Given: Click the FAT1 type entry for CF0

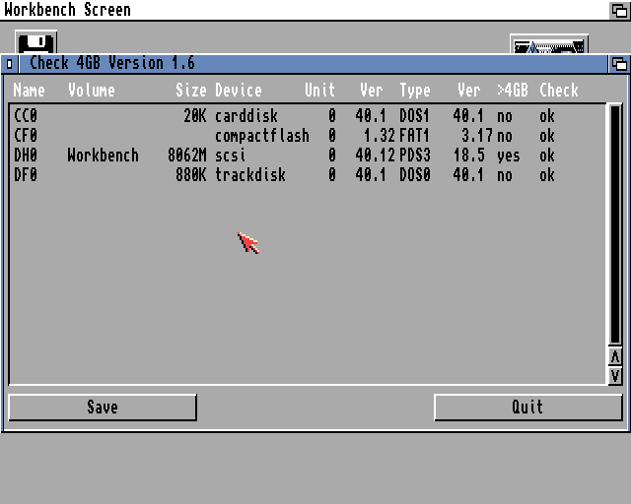Looking at the screenshot, I should 414,136.
